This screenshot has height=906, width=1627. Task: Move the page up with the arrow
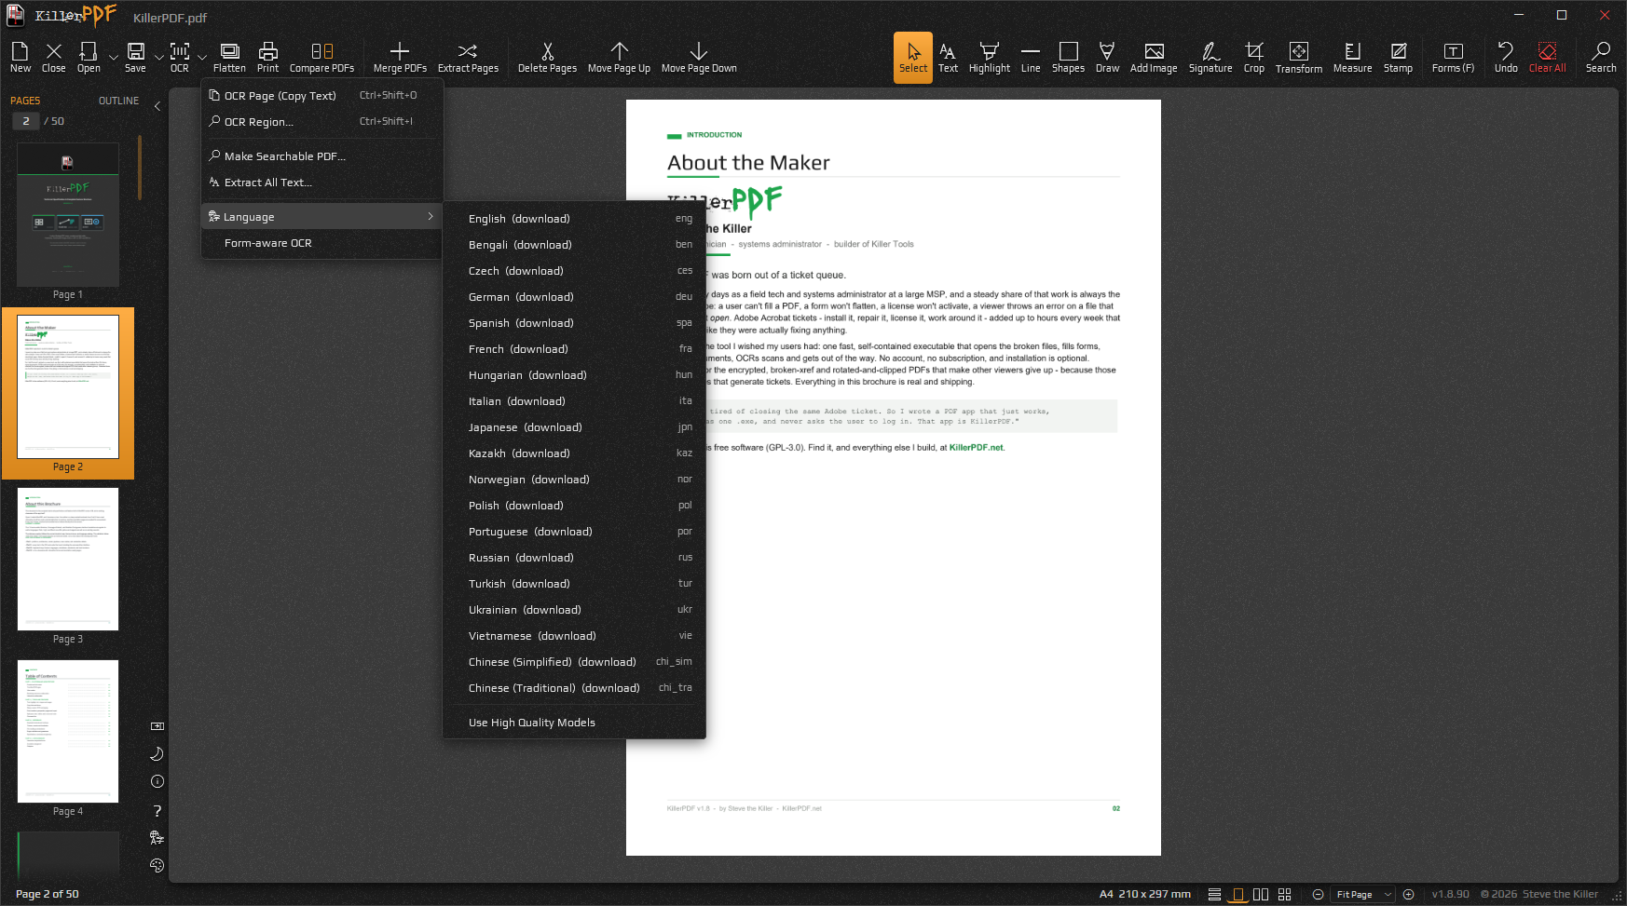(x=619, y=57)
